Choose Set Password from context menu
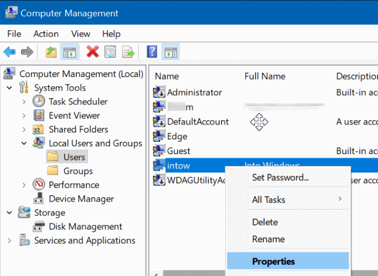The width and height of the screenshot is (378, 276). click(288, 177)
